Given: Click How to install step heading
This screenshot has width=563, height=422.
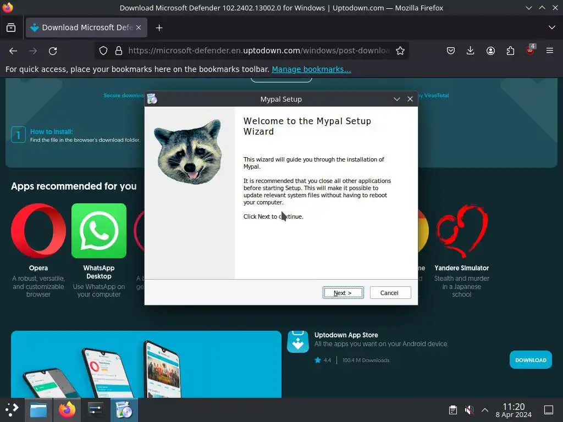Looking at the screenshot, I should tap(51, 132).
